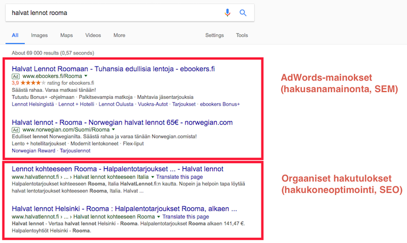Click the text 'Säästä rahaa. Varaa matkasi tänään!'
Viewport: 407px width, 243px height.
click(54, 90)
